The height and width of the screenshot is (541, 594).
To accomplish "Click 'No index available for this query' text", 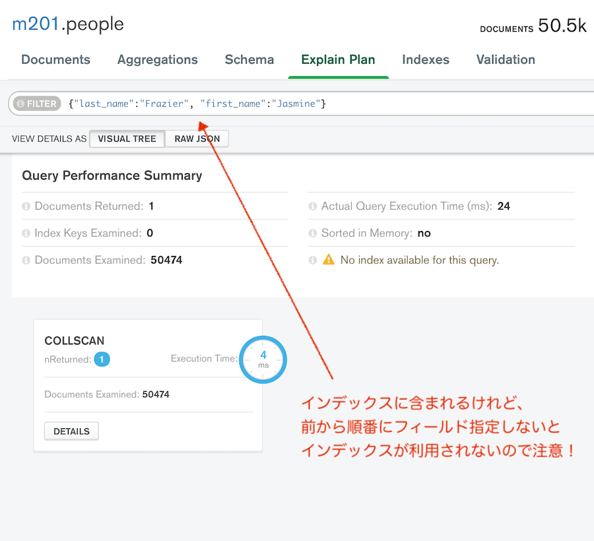I will [x=420, y=260].
